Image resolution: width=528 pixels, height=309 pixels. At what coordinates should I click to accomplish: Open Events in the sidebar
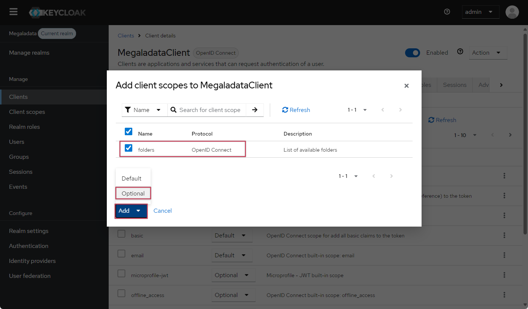pos(54,187)
